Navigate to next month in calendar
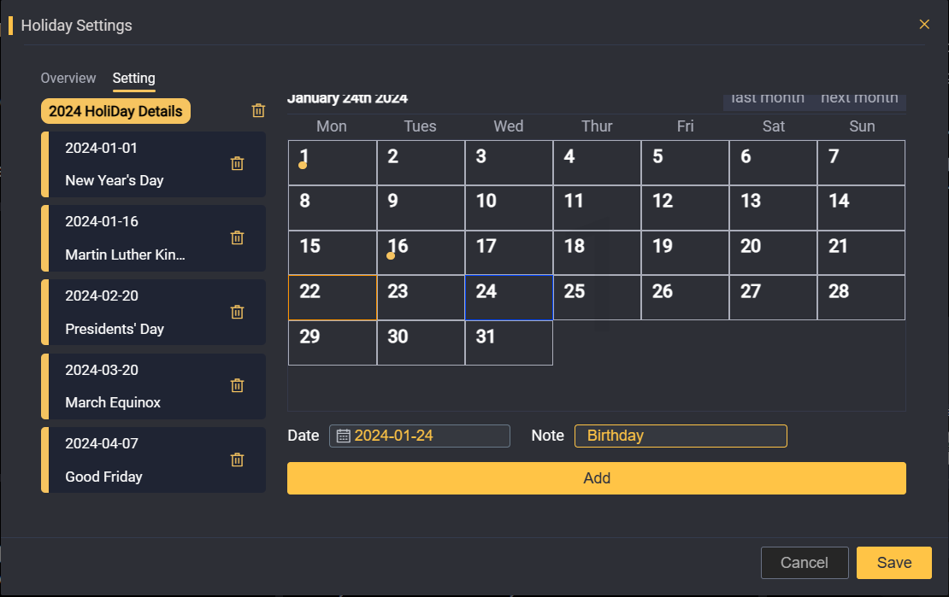949x597 pixels. point(859,100)
